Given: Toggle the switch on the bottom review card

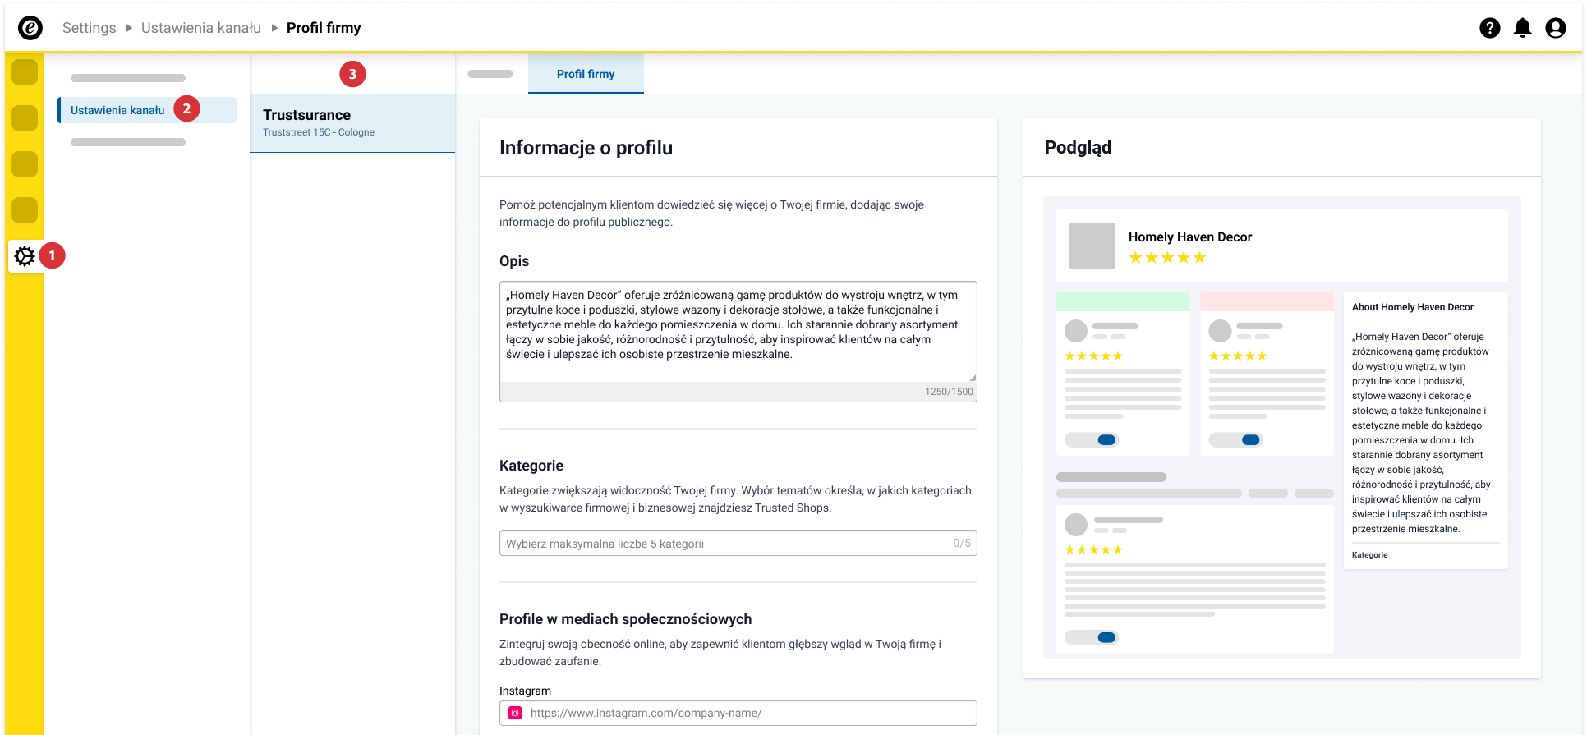Looking at the screenshot, I should [x=1092, y=637].
